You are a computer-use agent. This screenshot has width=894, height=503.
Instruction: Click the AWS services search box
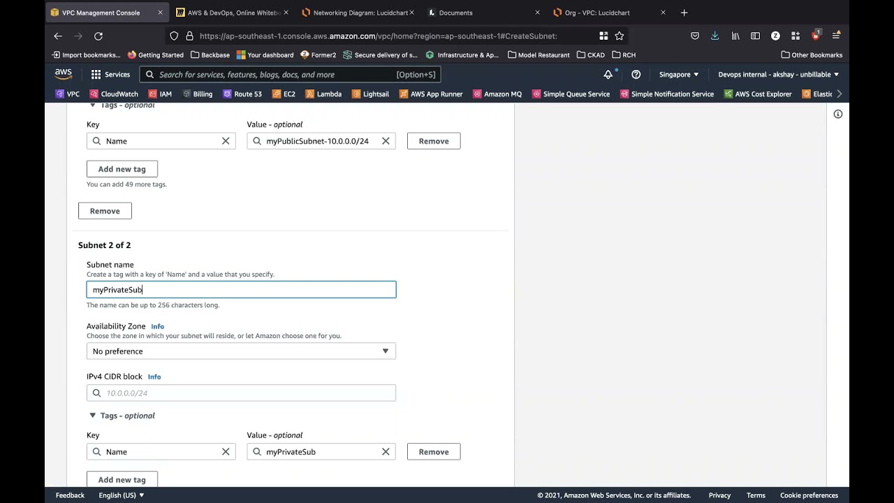coord(290,74)
